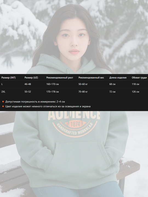The width and height of the screenshot is (148, 197).
Task: Select the Рекомендованный рост column header
Action: [x=60, y=78]
